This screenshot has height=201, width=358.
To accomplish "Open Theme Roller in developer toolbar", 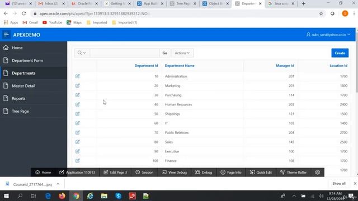I will tap(293, 173).
